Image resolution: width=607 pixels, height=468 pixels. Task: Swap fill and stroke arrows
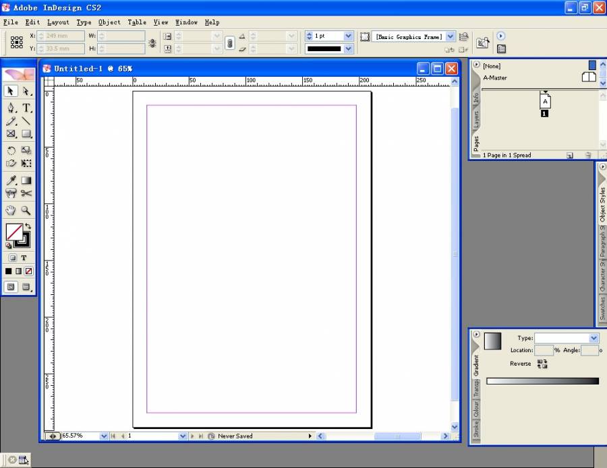[28, 226]
